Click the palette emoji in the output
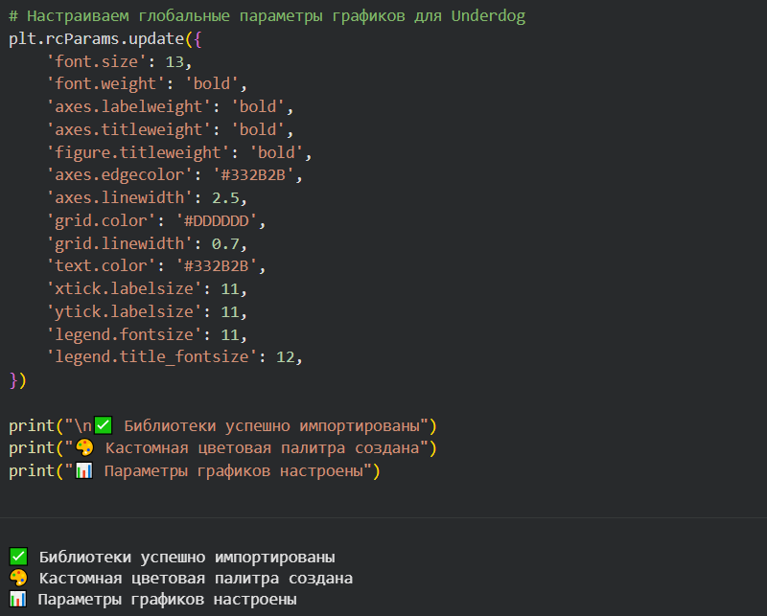The height and width of the screenshot is (616, 767). (18, 579)
